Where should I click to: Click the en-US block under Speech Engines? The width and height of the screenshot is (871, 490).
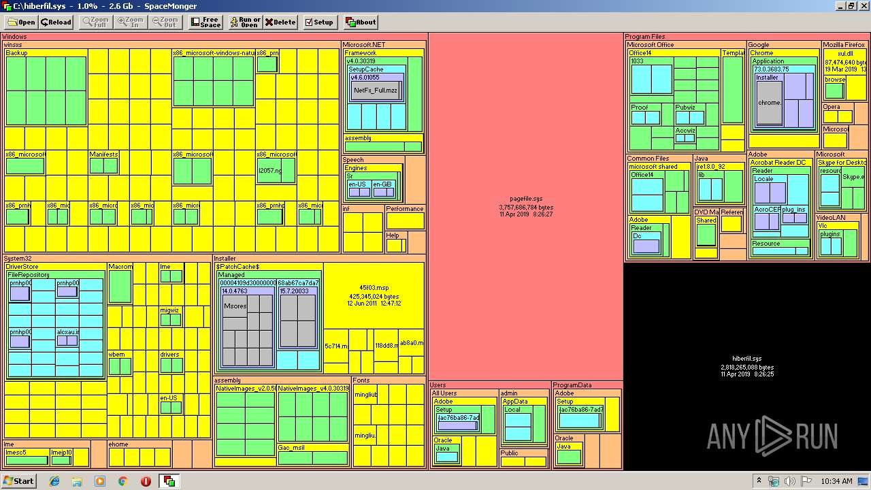[359, 189]
